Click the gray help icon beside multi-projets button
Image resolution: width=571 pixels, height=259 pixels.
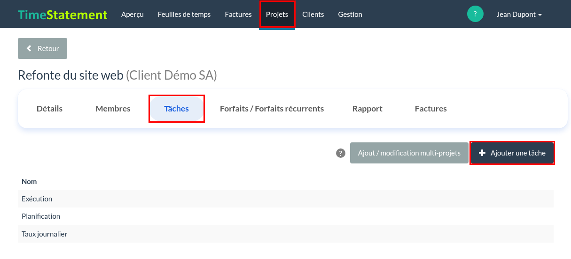coord(341,153)
